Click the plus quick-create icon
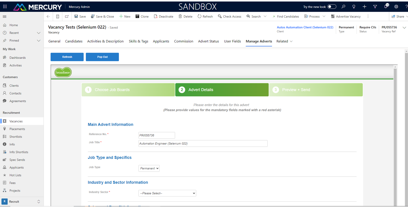Screen dimensions: 408x207 pyautogui.click(x=364, y=7)
